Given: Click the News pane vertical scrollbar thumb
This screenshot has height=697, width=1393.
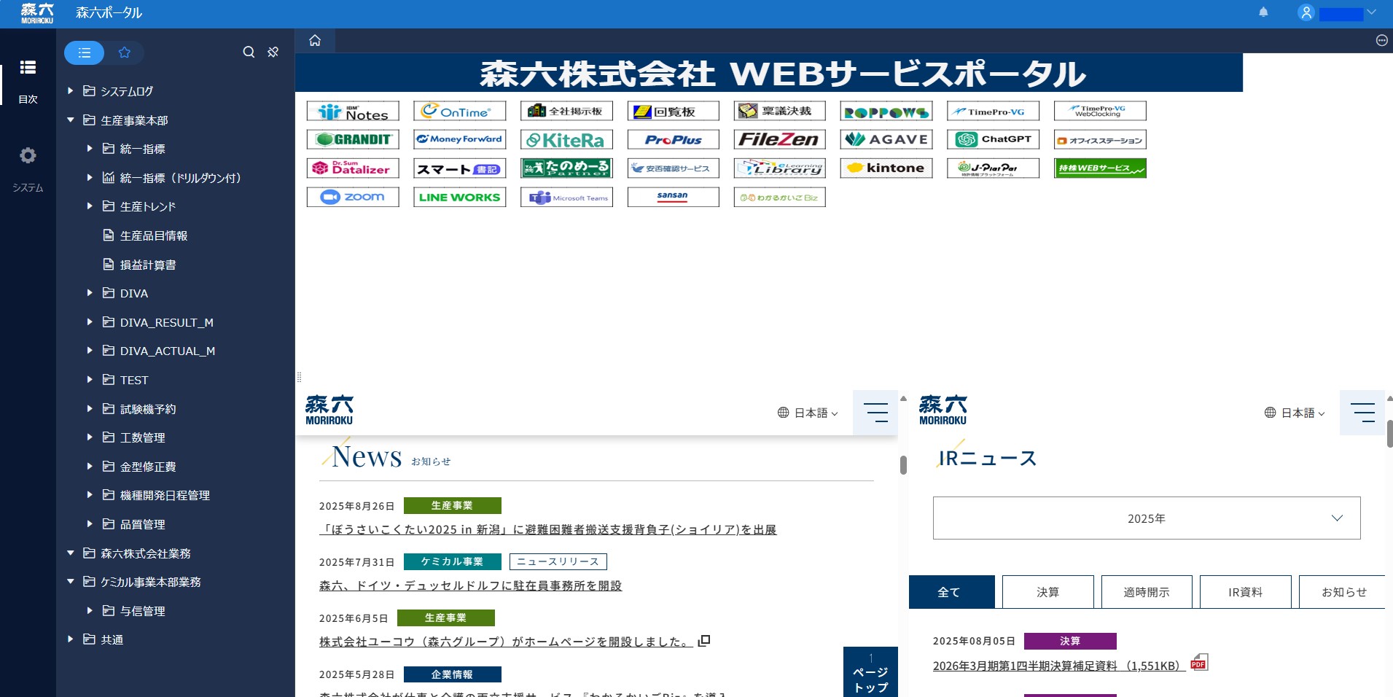Looking at the screenshot, I should pyautogui.click(x=903, y=465).
